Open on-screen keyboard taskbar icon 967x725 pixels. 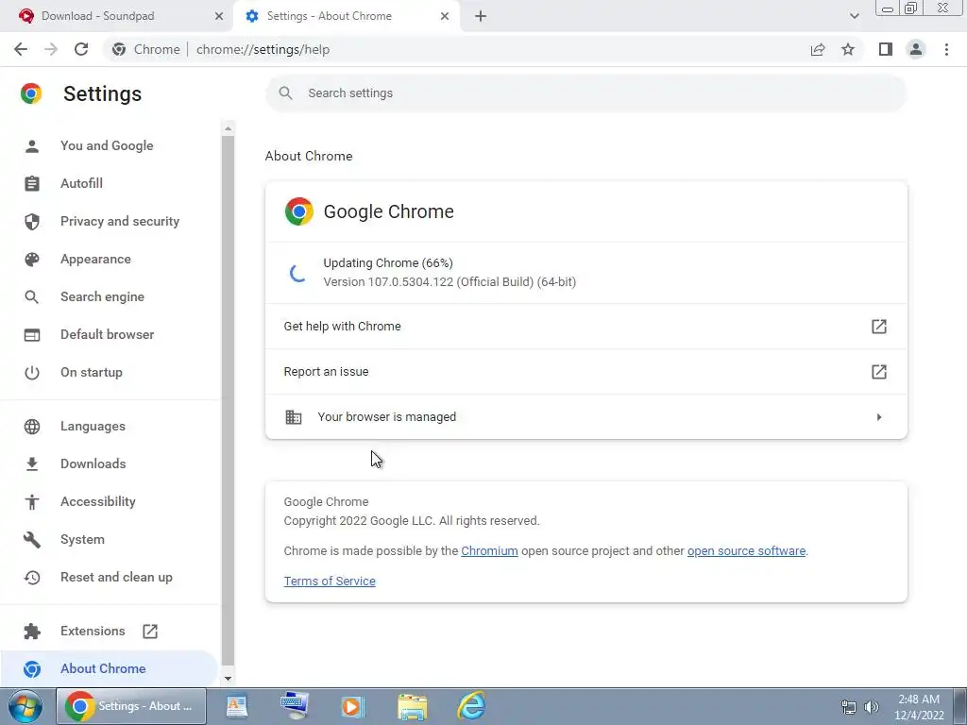[294, 706]
